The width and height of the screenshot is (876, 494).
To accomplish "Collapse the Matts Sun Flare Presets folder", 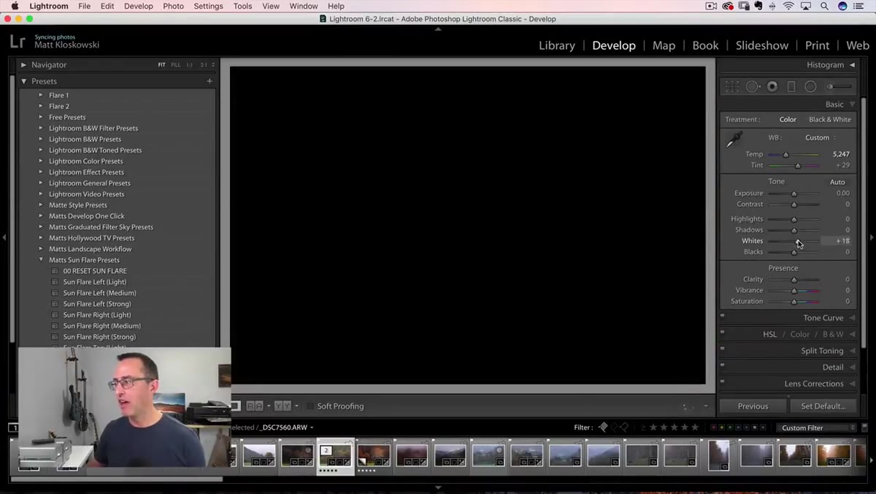I will point(41,260).
